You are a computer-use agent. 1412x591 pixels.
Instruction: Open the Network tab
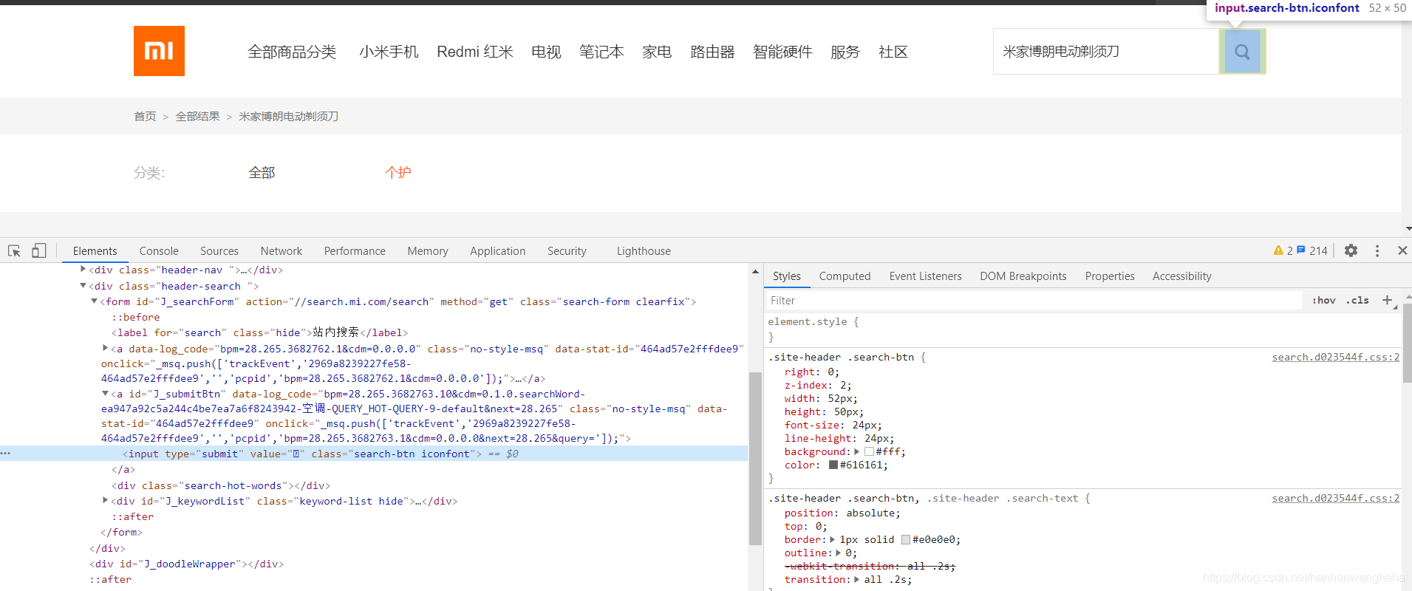282,251
